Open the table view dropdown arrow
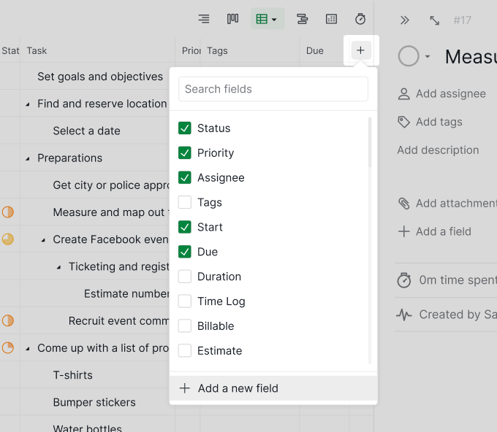 (275, 20)
